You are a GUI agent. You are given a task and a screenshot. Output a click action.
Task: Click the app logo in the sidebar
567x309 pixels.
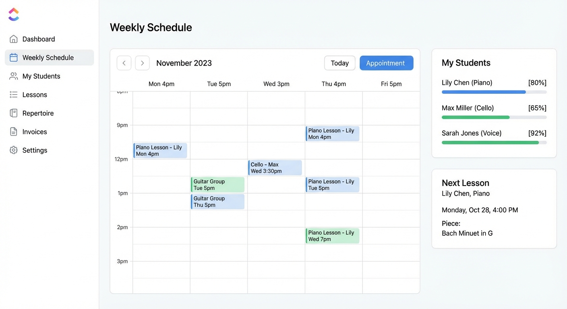[x=14, y=14]
